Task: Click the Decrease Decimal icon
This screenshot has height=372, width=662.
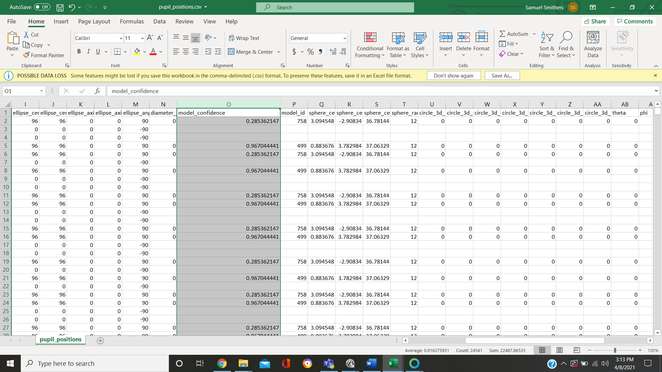Action: point(343,52)
